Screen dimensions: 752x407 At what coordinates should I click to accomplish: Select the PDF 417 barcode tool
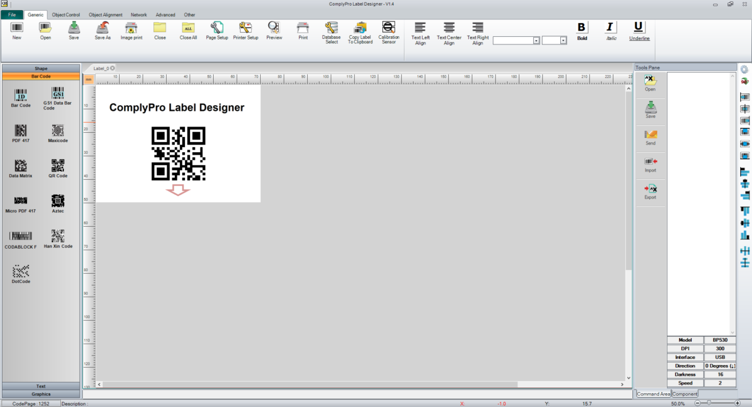21,133
